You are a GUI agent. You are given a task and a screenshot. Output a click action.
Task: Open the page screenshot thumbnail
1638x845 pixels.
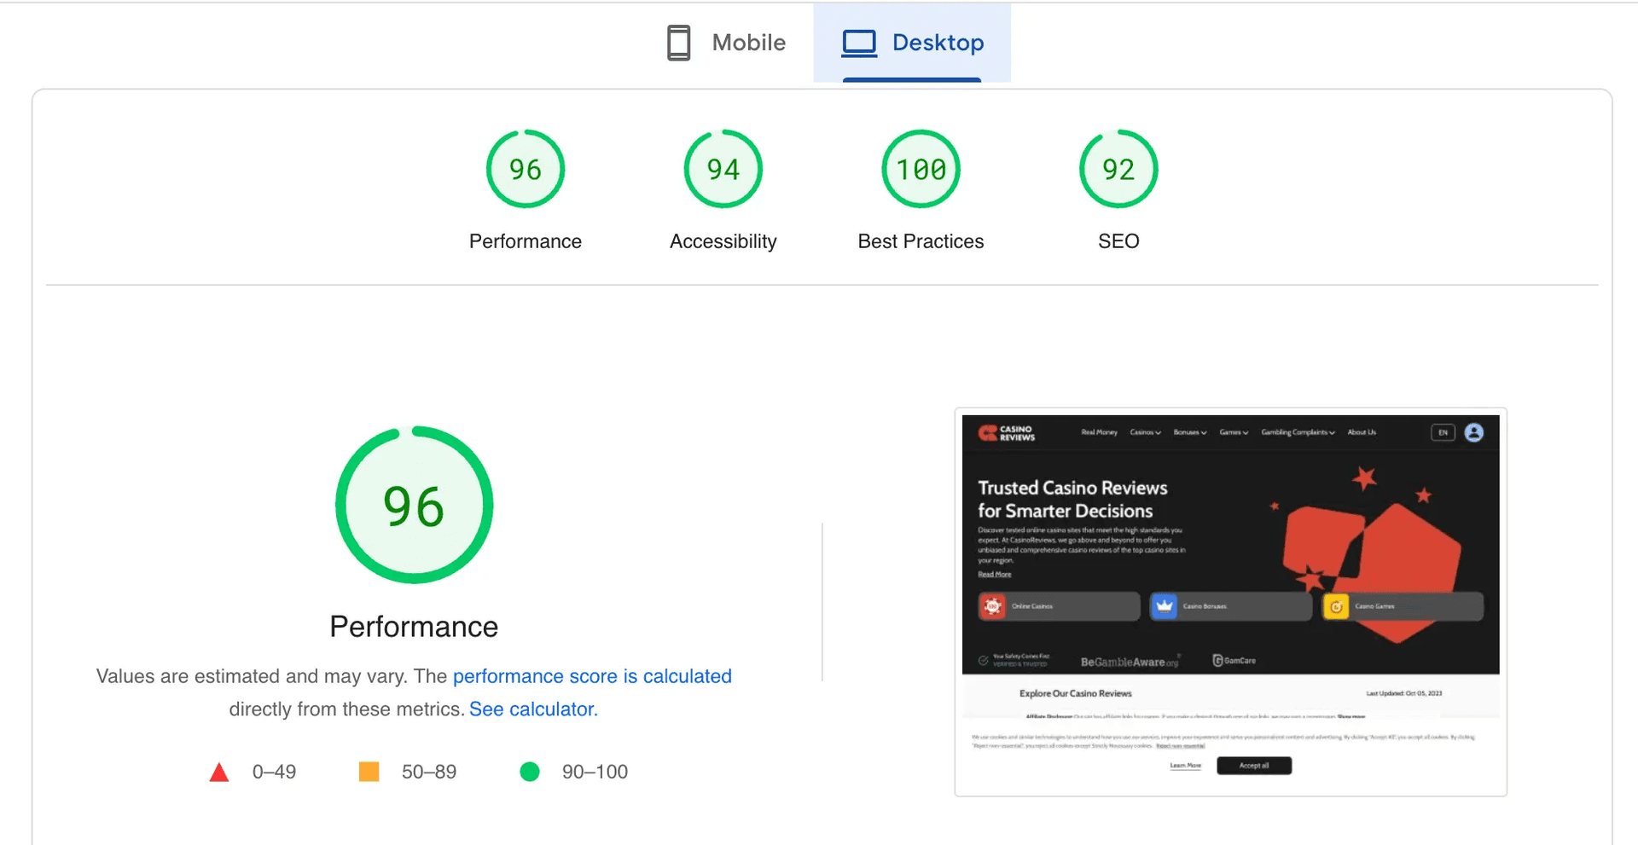tap(1230, 602)
